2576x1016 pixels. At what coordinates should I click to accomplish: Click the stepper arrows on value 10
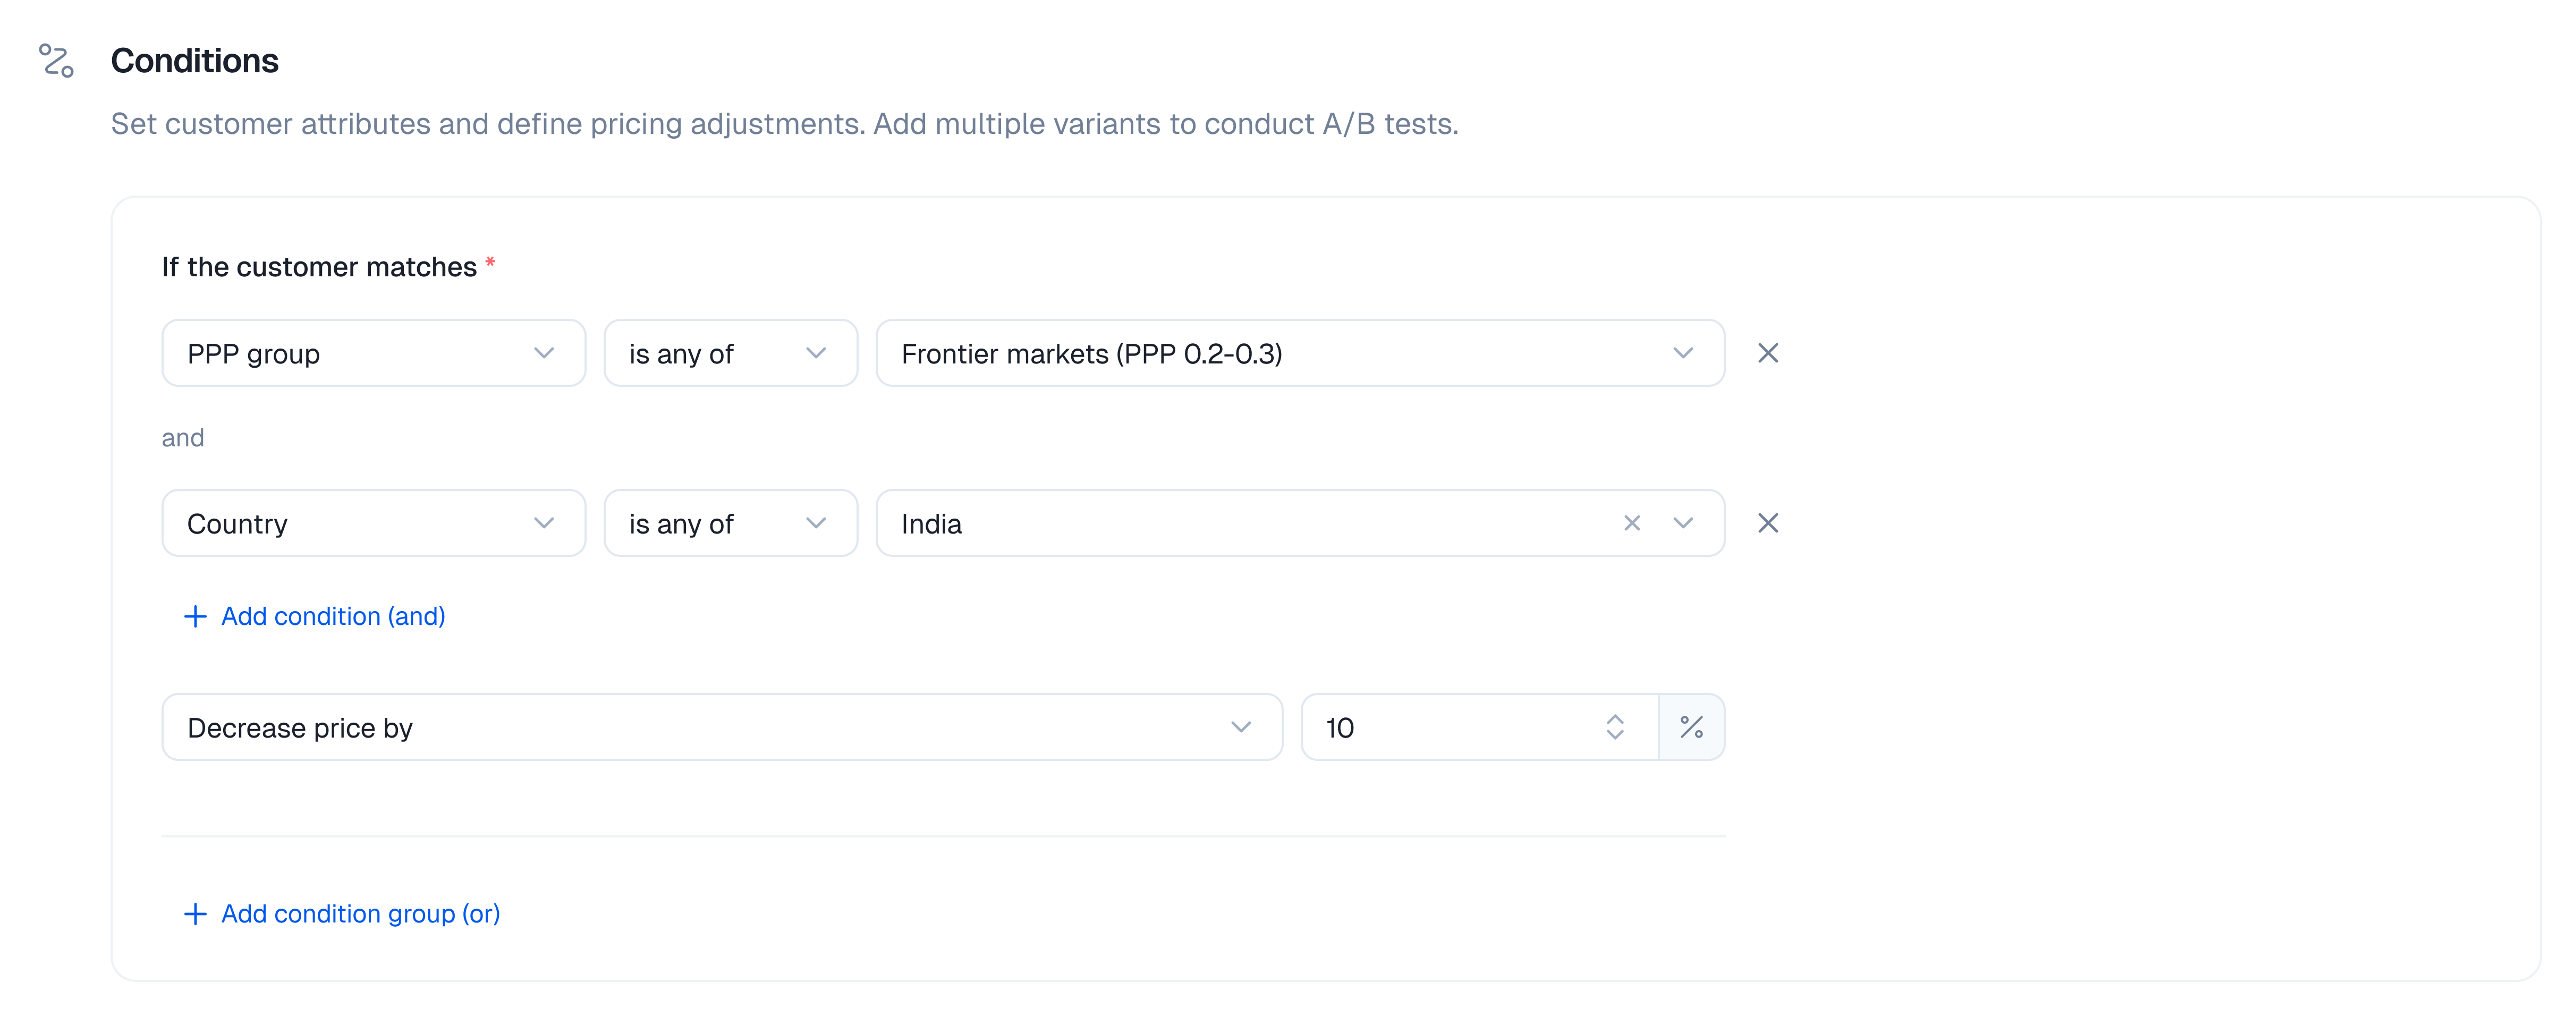point(1614,727)
